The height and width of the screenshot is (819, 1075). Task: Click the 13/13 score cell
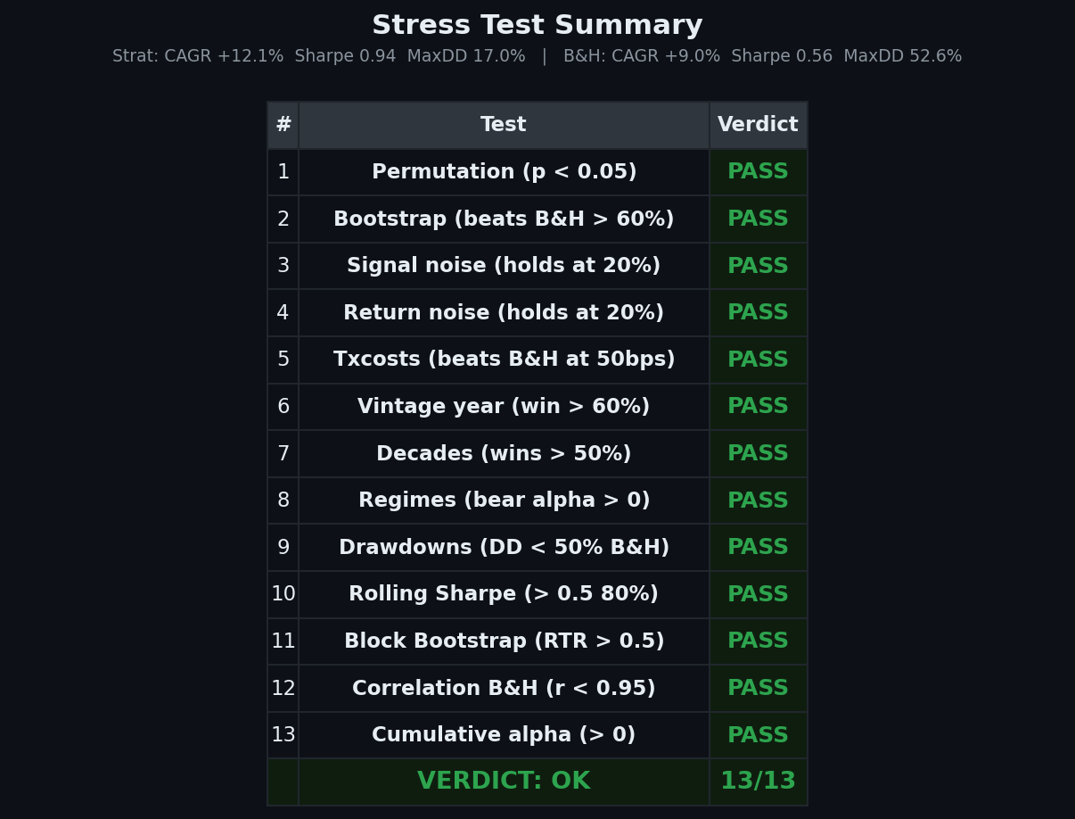[758, 782]
